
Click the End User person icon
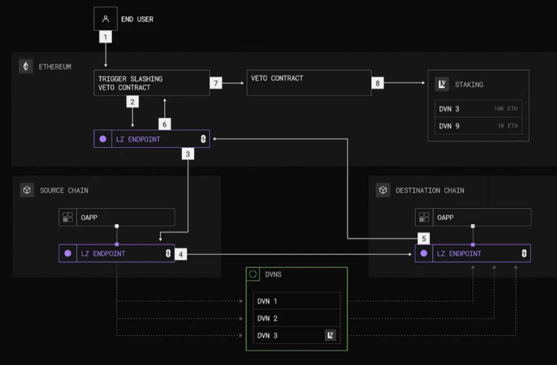[106, 19]
